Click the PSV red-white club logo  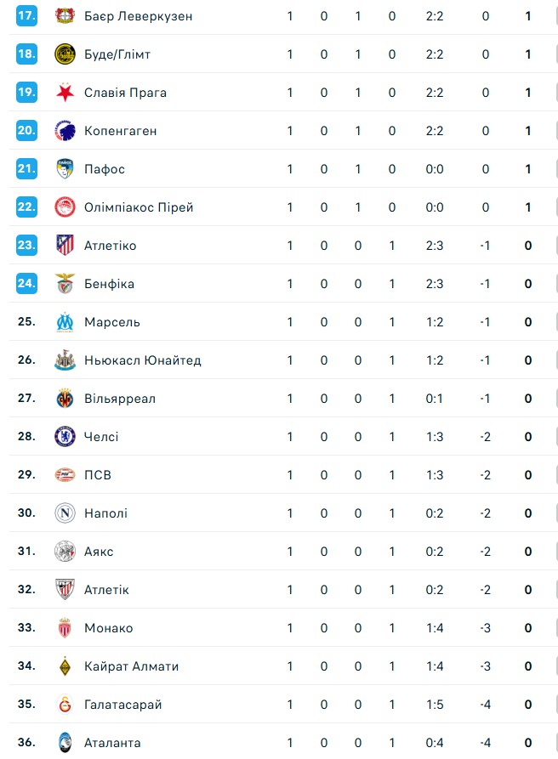click(65, 475)
